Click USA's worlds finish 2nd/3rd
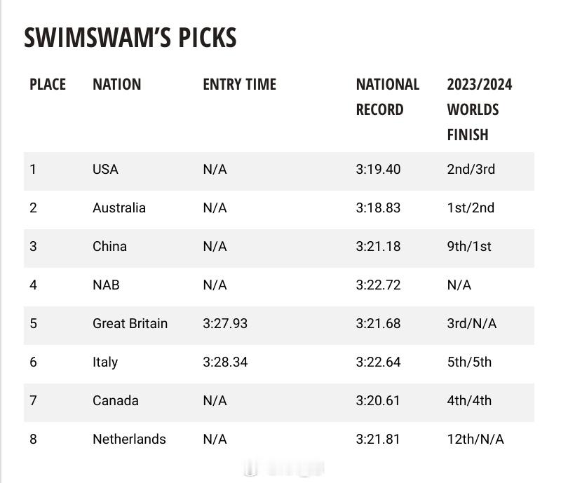 pos(471,170)
